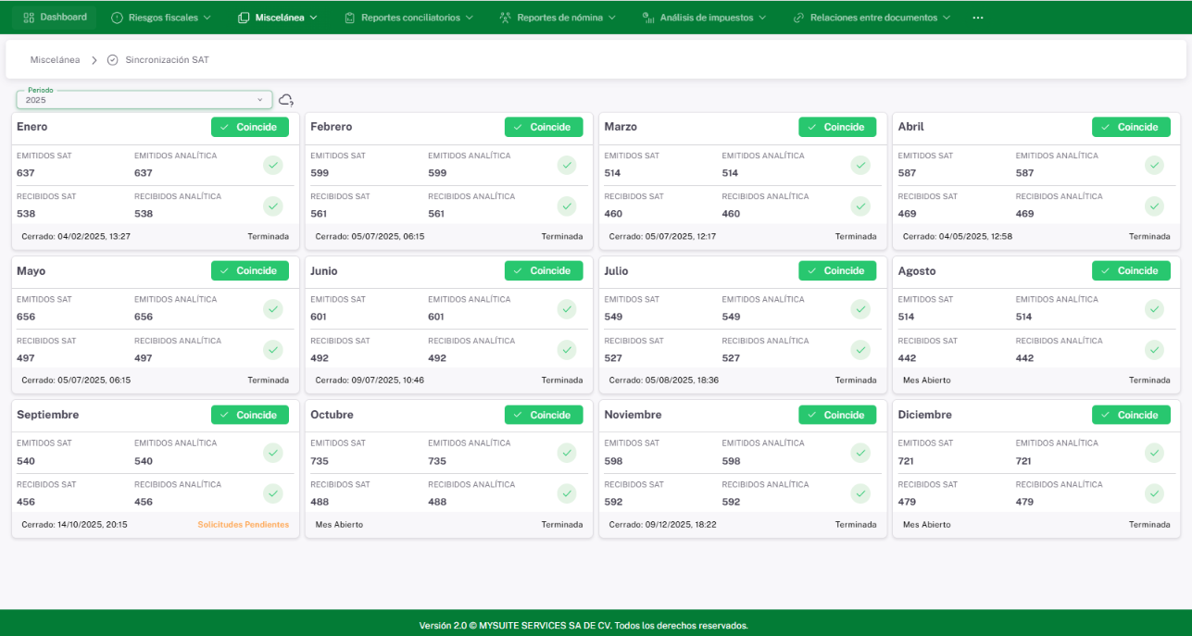Expand the Análisis de impuestos menu
The width and height of the screenshot is (1192, 636).
[704, 18]
